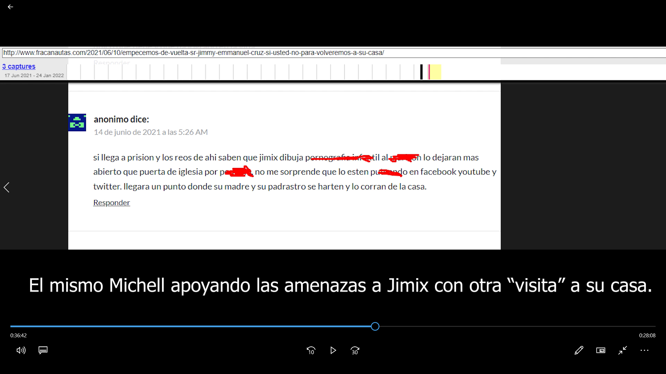This screenshot has width=666, height=374.
Task: Skip back 10 seconds
Action: tap(311, 350)
